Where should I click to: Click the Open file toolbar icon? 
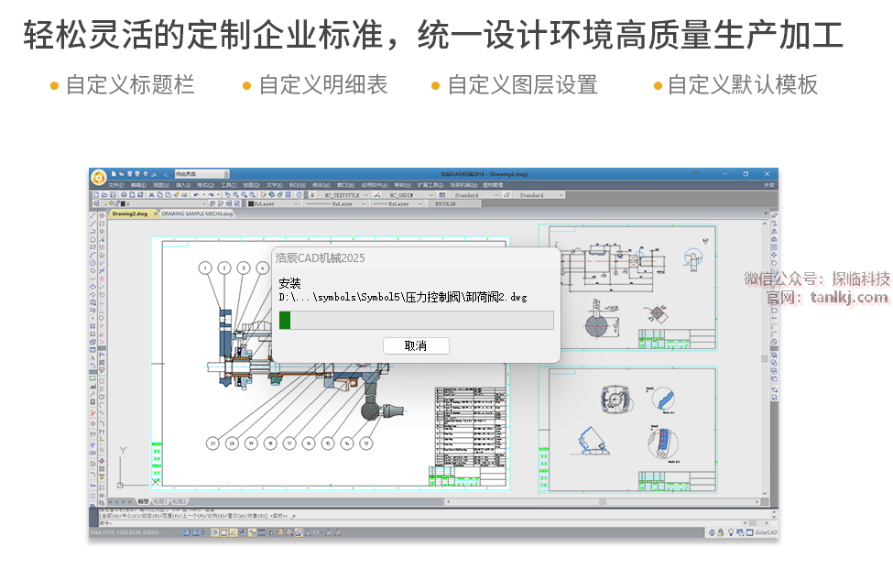coord(104,195)
